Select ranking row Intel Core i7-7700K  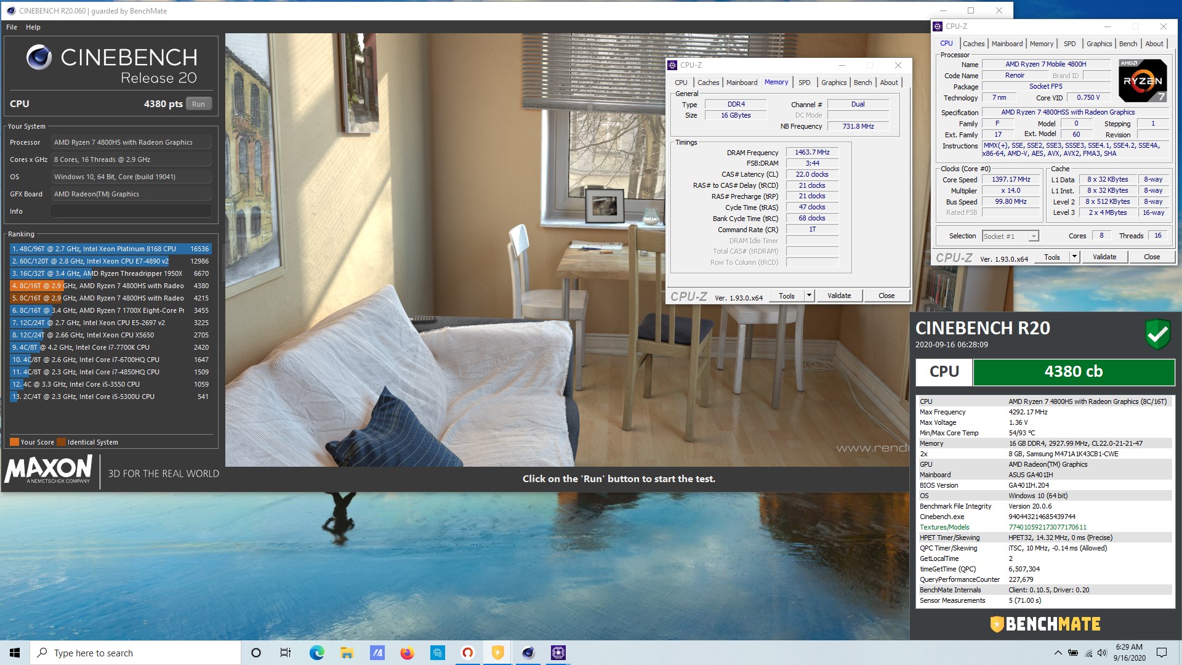tap(111, 347)
